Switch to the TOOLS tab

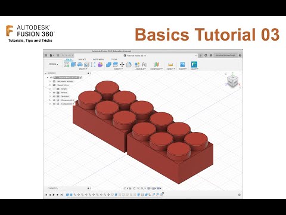pos(114,60)
